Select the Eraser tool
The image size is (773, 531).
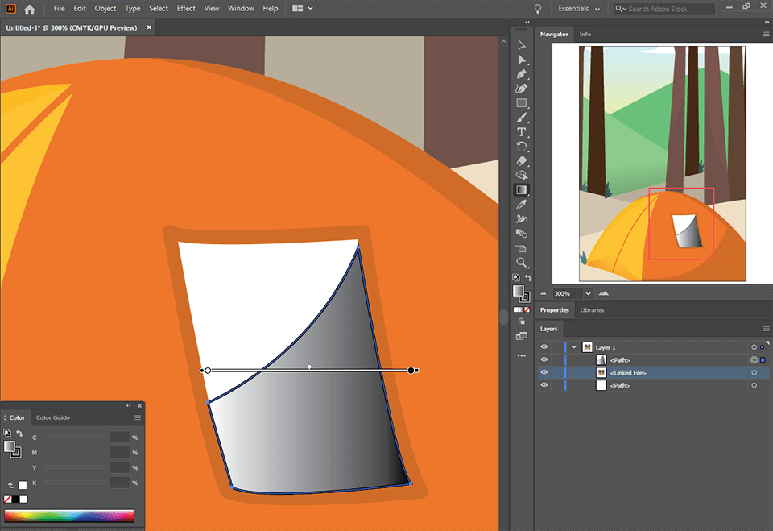(x=522, y=160)
